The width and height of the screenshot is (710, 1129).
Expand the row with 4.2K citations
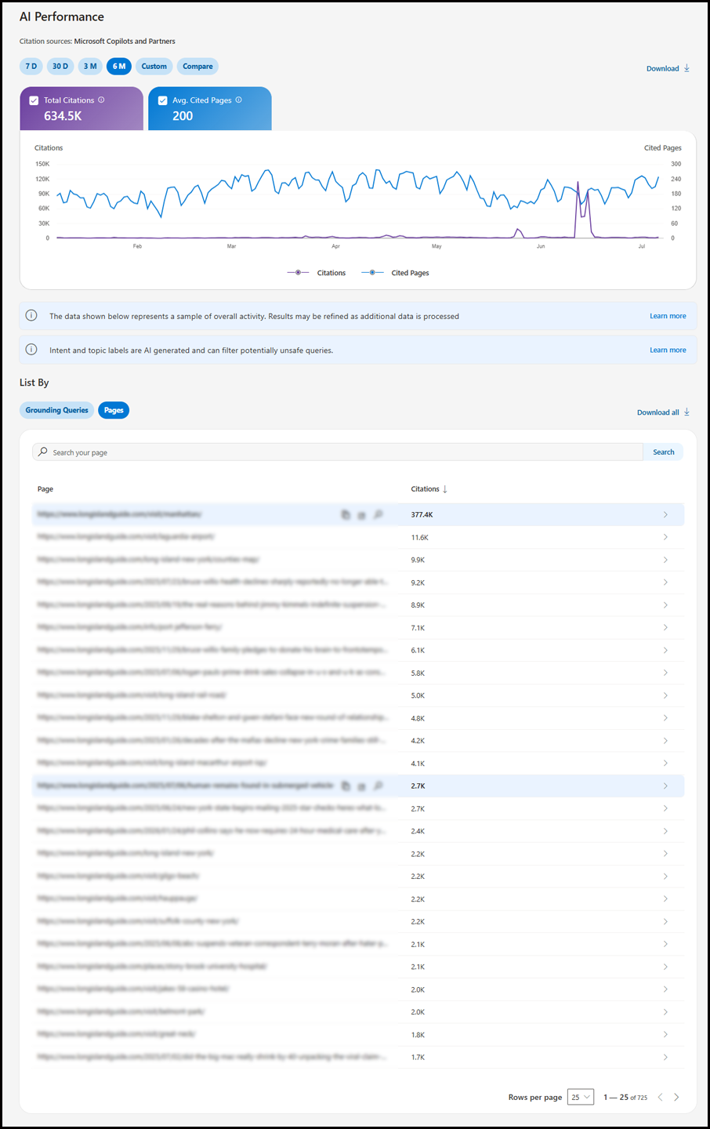(x=665, y=740)
